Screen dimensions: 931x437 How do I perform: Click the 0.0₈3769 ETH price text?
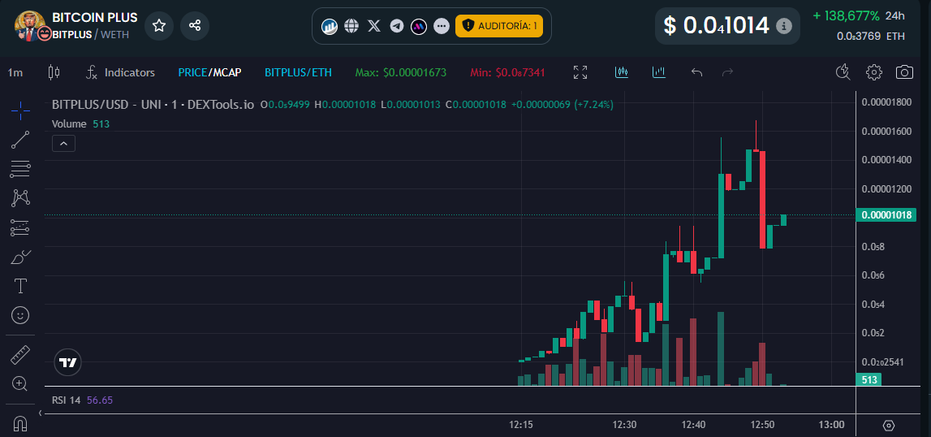tap(870, 36)
